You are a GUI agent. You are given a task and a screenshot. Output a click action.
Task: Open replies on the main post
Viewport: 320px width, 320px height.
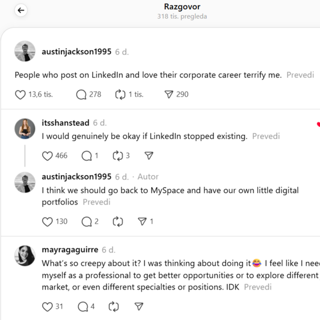point(81,95)
